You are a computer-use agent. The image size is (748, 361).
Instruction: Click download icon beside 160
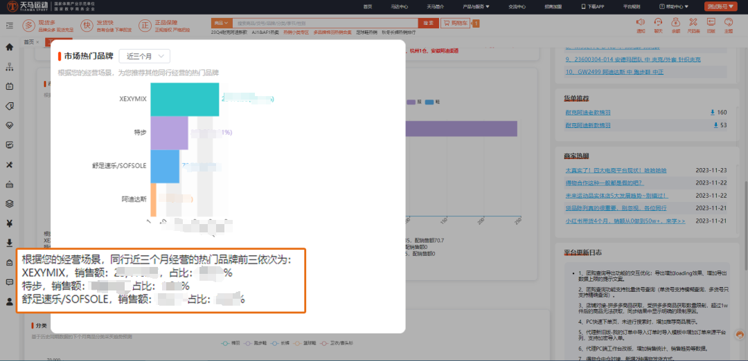712,113
